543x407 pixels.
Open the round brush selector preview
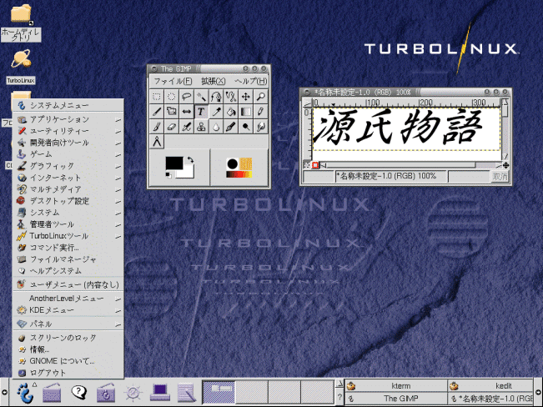(233, 163)
